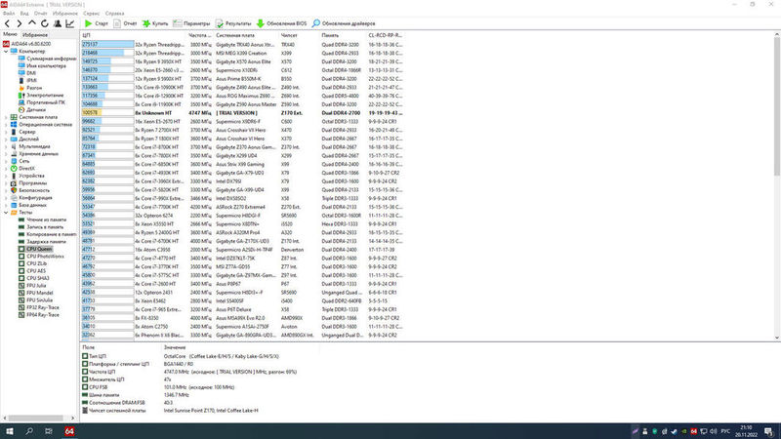This screenshot has height=439, width=781.
Task: Switch to the Меню sidebar tab
Action: [x=10, y=34]
